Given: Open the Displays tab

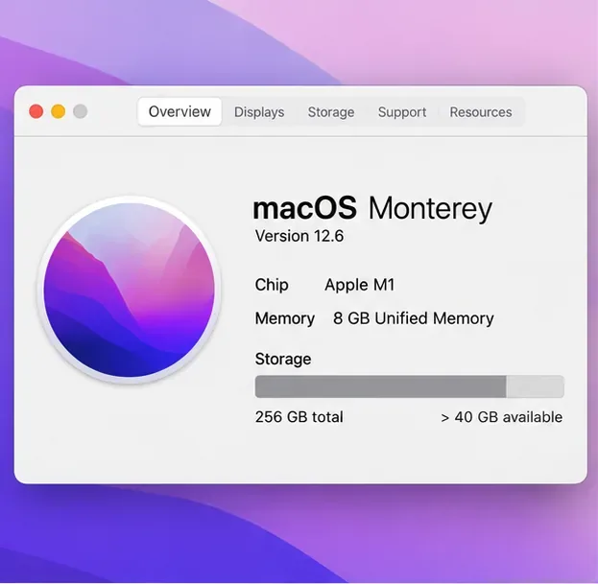Looking at the screenshot, I should [259, 112].
